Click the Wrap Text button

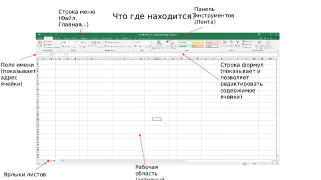click(112, 42)
